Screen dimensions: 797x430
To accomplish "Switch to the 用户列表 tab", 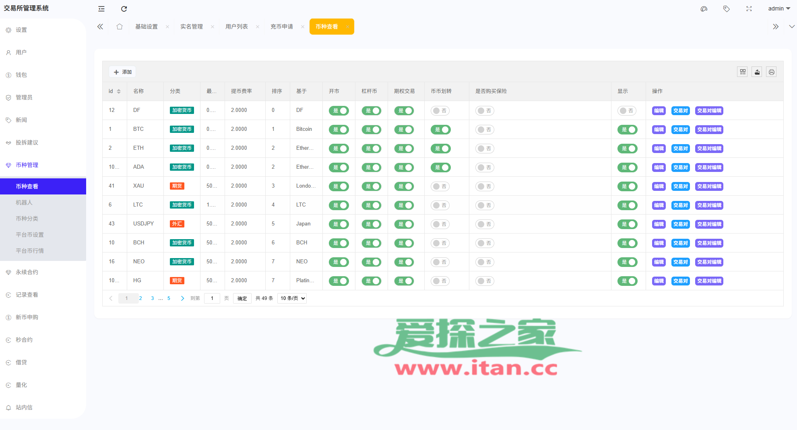I will pos(237,27).
